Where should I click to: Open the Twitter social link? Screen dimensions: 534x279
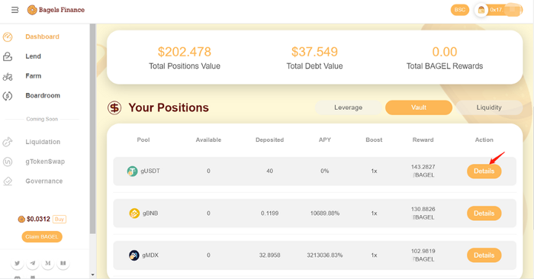point(17,263)
